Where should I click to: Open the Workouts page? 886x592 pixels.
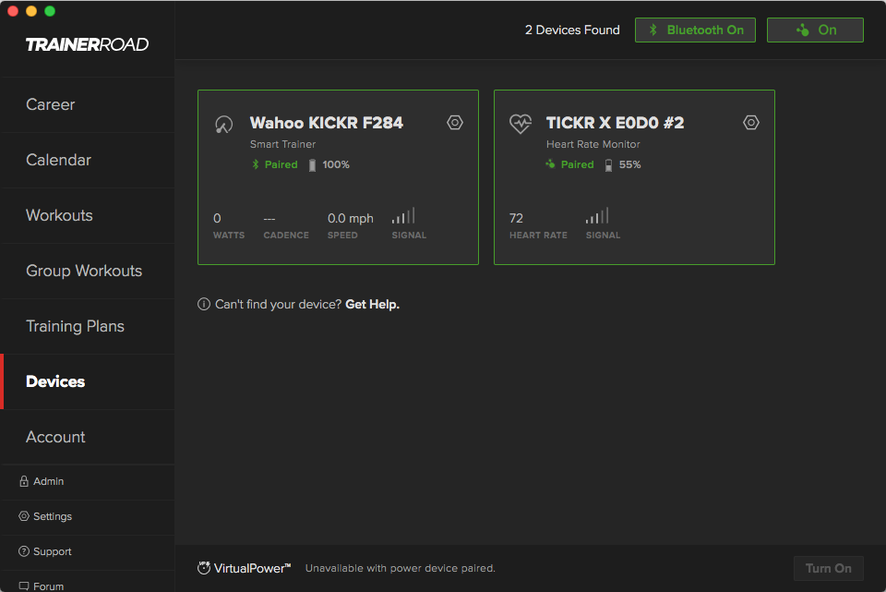[x=88, y=215]
